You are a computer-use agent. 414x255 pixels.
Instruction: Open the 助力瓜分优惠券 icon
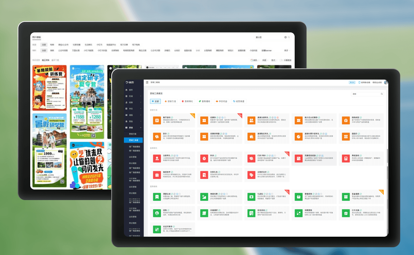pyautogui.click(x=299, y=120)
